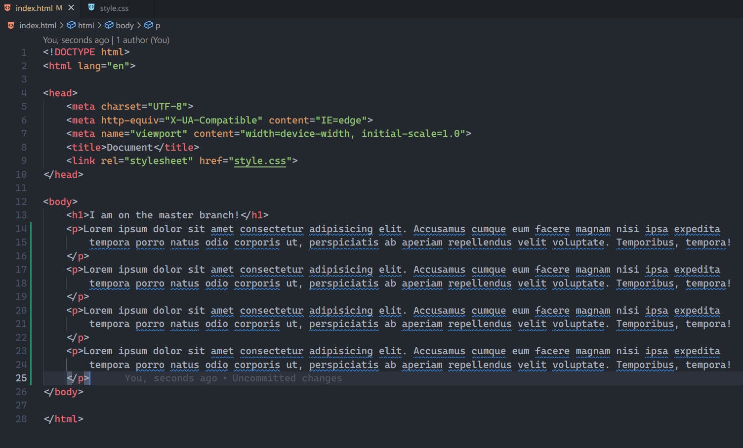The width and height of the screenshot is (743, 448).
Task: Close the index.html tab
Action: tap(71, 8)
